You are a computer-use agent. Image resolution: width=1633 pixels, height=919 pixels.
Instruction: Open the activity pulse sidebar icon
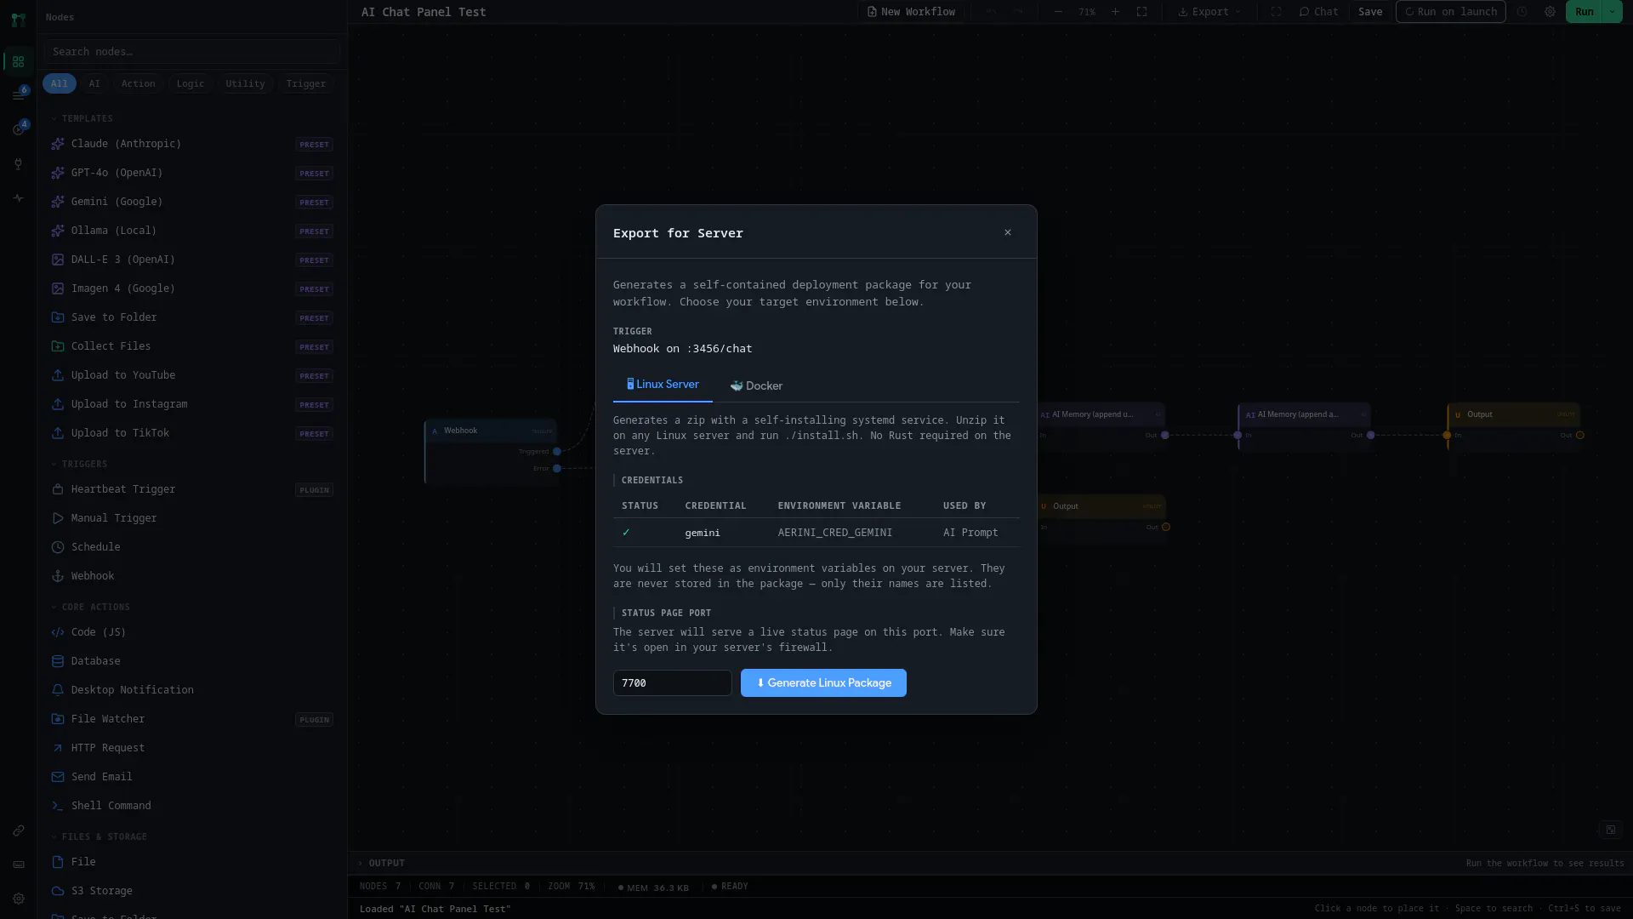click(18, 198)
